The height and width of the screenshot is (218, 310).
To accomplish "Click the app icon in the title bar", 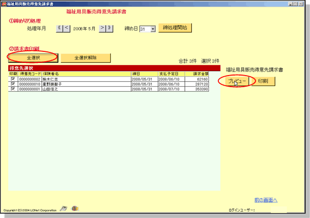I will [4, 4].
